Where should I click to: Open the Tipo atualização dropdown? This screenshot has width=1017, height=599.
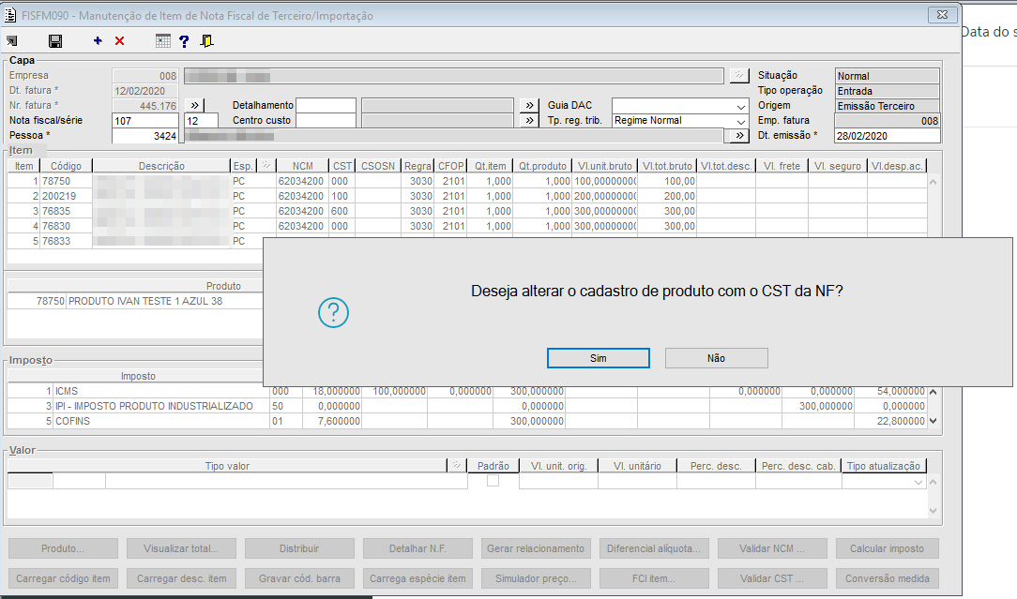pyautogui.click(x=918, y=482)
